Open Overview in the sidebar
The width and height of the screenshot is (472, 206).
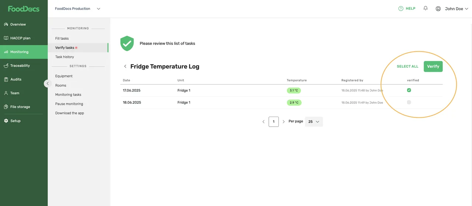coord(24,24)
